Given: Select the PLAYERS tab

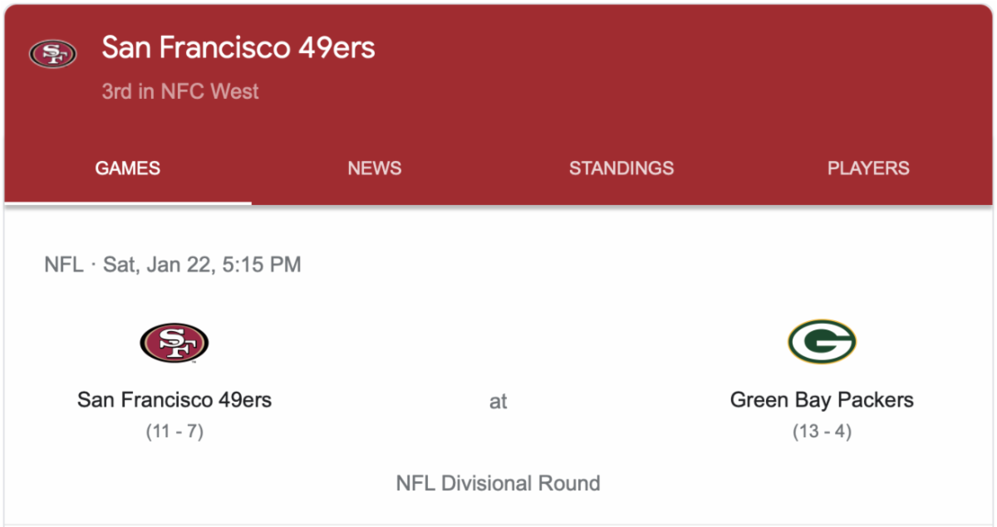Looking at the screenshot, I should [x=868, y=168].
